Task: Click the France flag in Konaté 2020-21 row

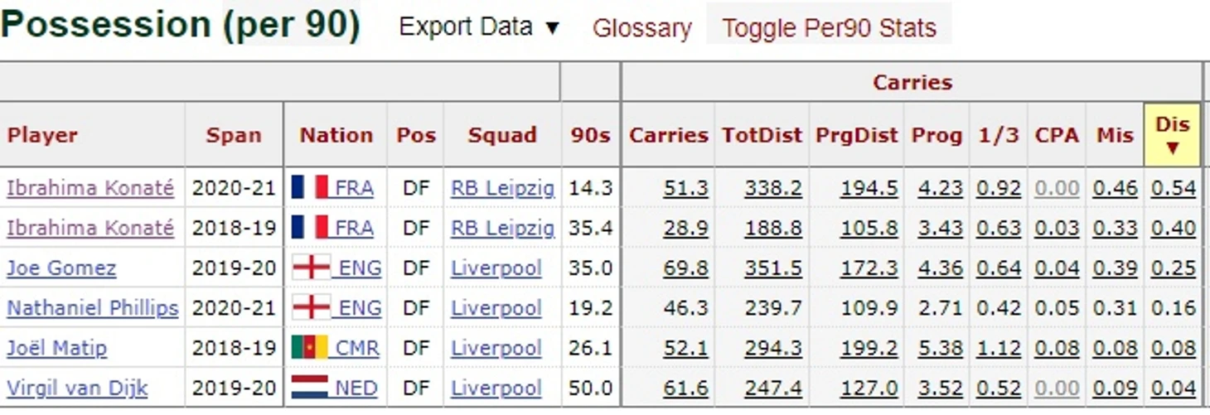Action: (310, 188)
